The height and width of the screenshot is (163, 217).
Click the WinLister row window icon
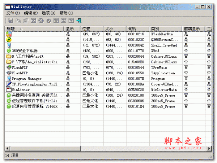[x=9, y=90]
